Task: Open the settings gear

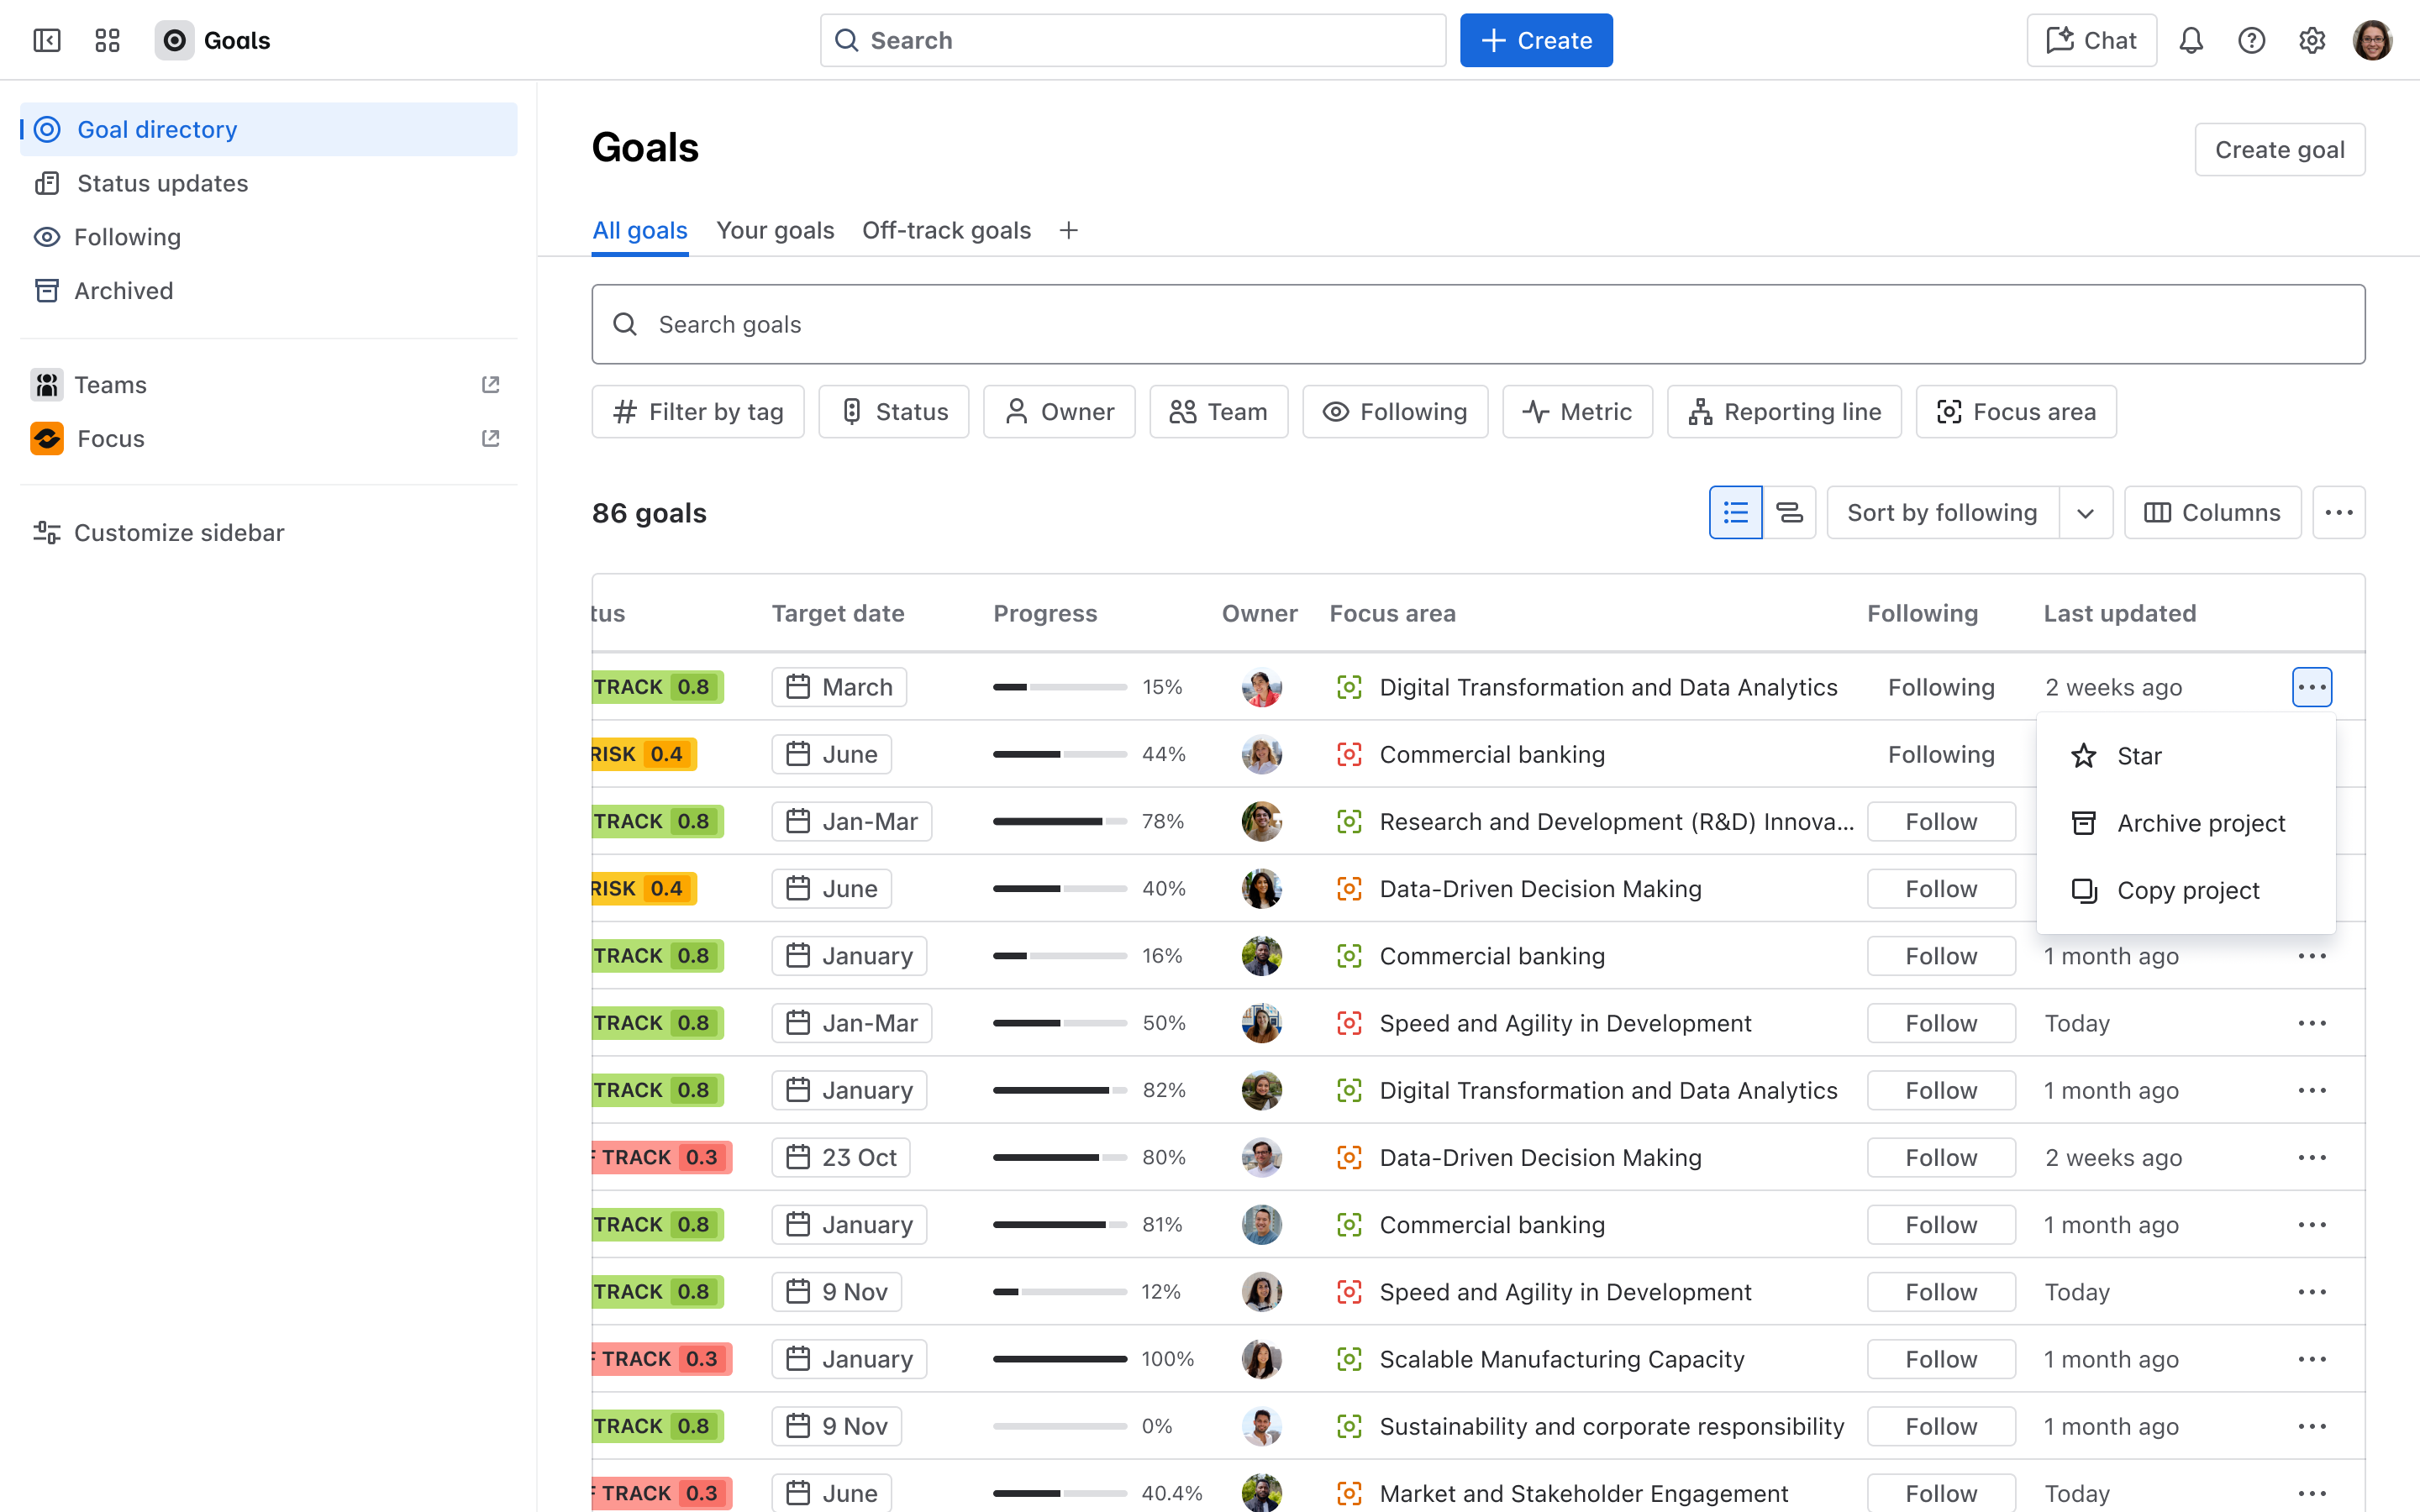Action: [x=2312, y=40]
